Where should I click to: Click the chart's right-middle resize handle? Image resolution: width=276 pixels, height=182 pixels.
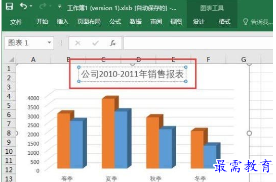pos(249,133)
